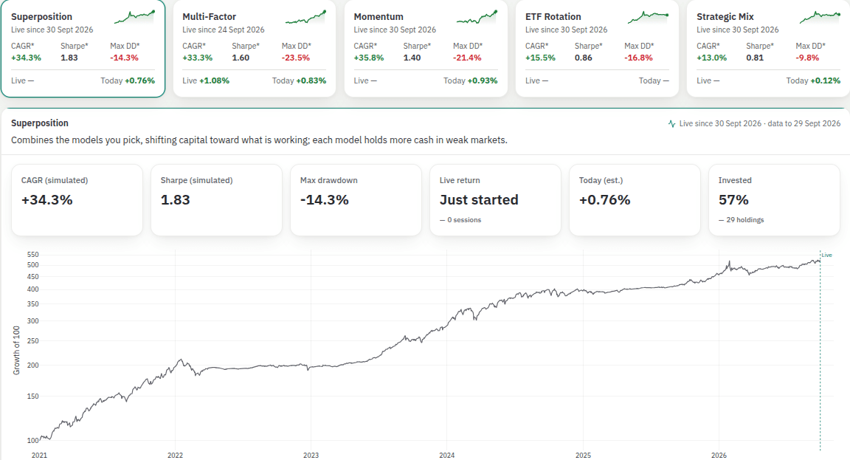Click the '0 sessions' text
The image size is (850, 460).
464,220
